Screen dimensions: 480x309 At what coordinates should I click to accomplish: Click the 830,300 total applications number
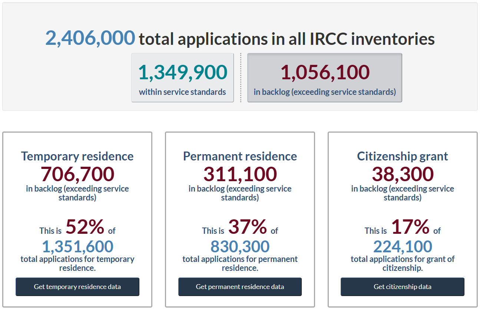pos(240,246)
